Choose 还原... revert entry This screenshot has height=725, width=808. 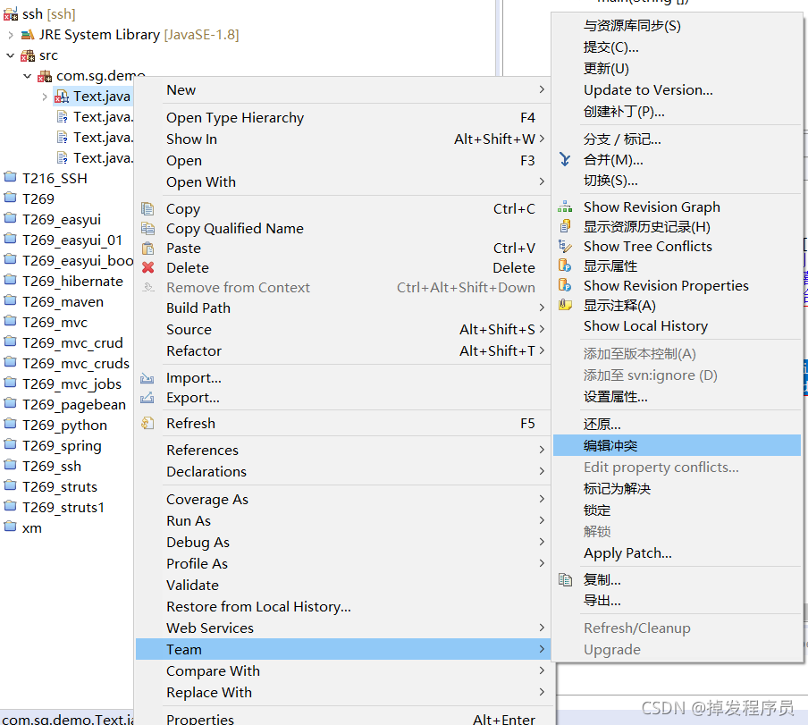click(x=677, y=424)
